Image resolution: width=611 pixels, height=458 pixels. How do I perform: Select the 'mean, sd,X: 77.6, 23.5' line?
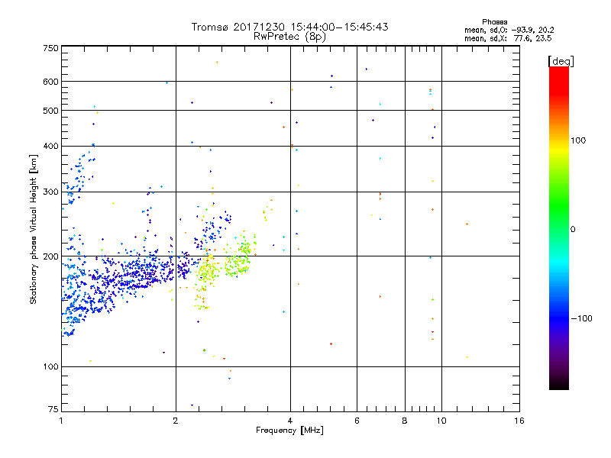pyautogui.click(x=508, y=38)
